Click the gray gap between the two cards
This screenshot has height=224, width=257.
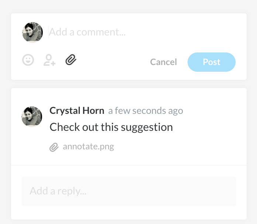[x=128, y=84]
